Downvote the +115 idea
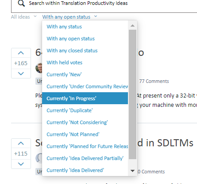Viewport: 197px width, 184px height. [21, 164]
